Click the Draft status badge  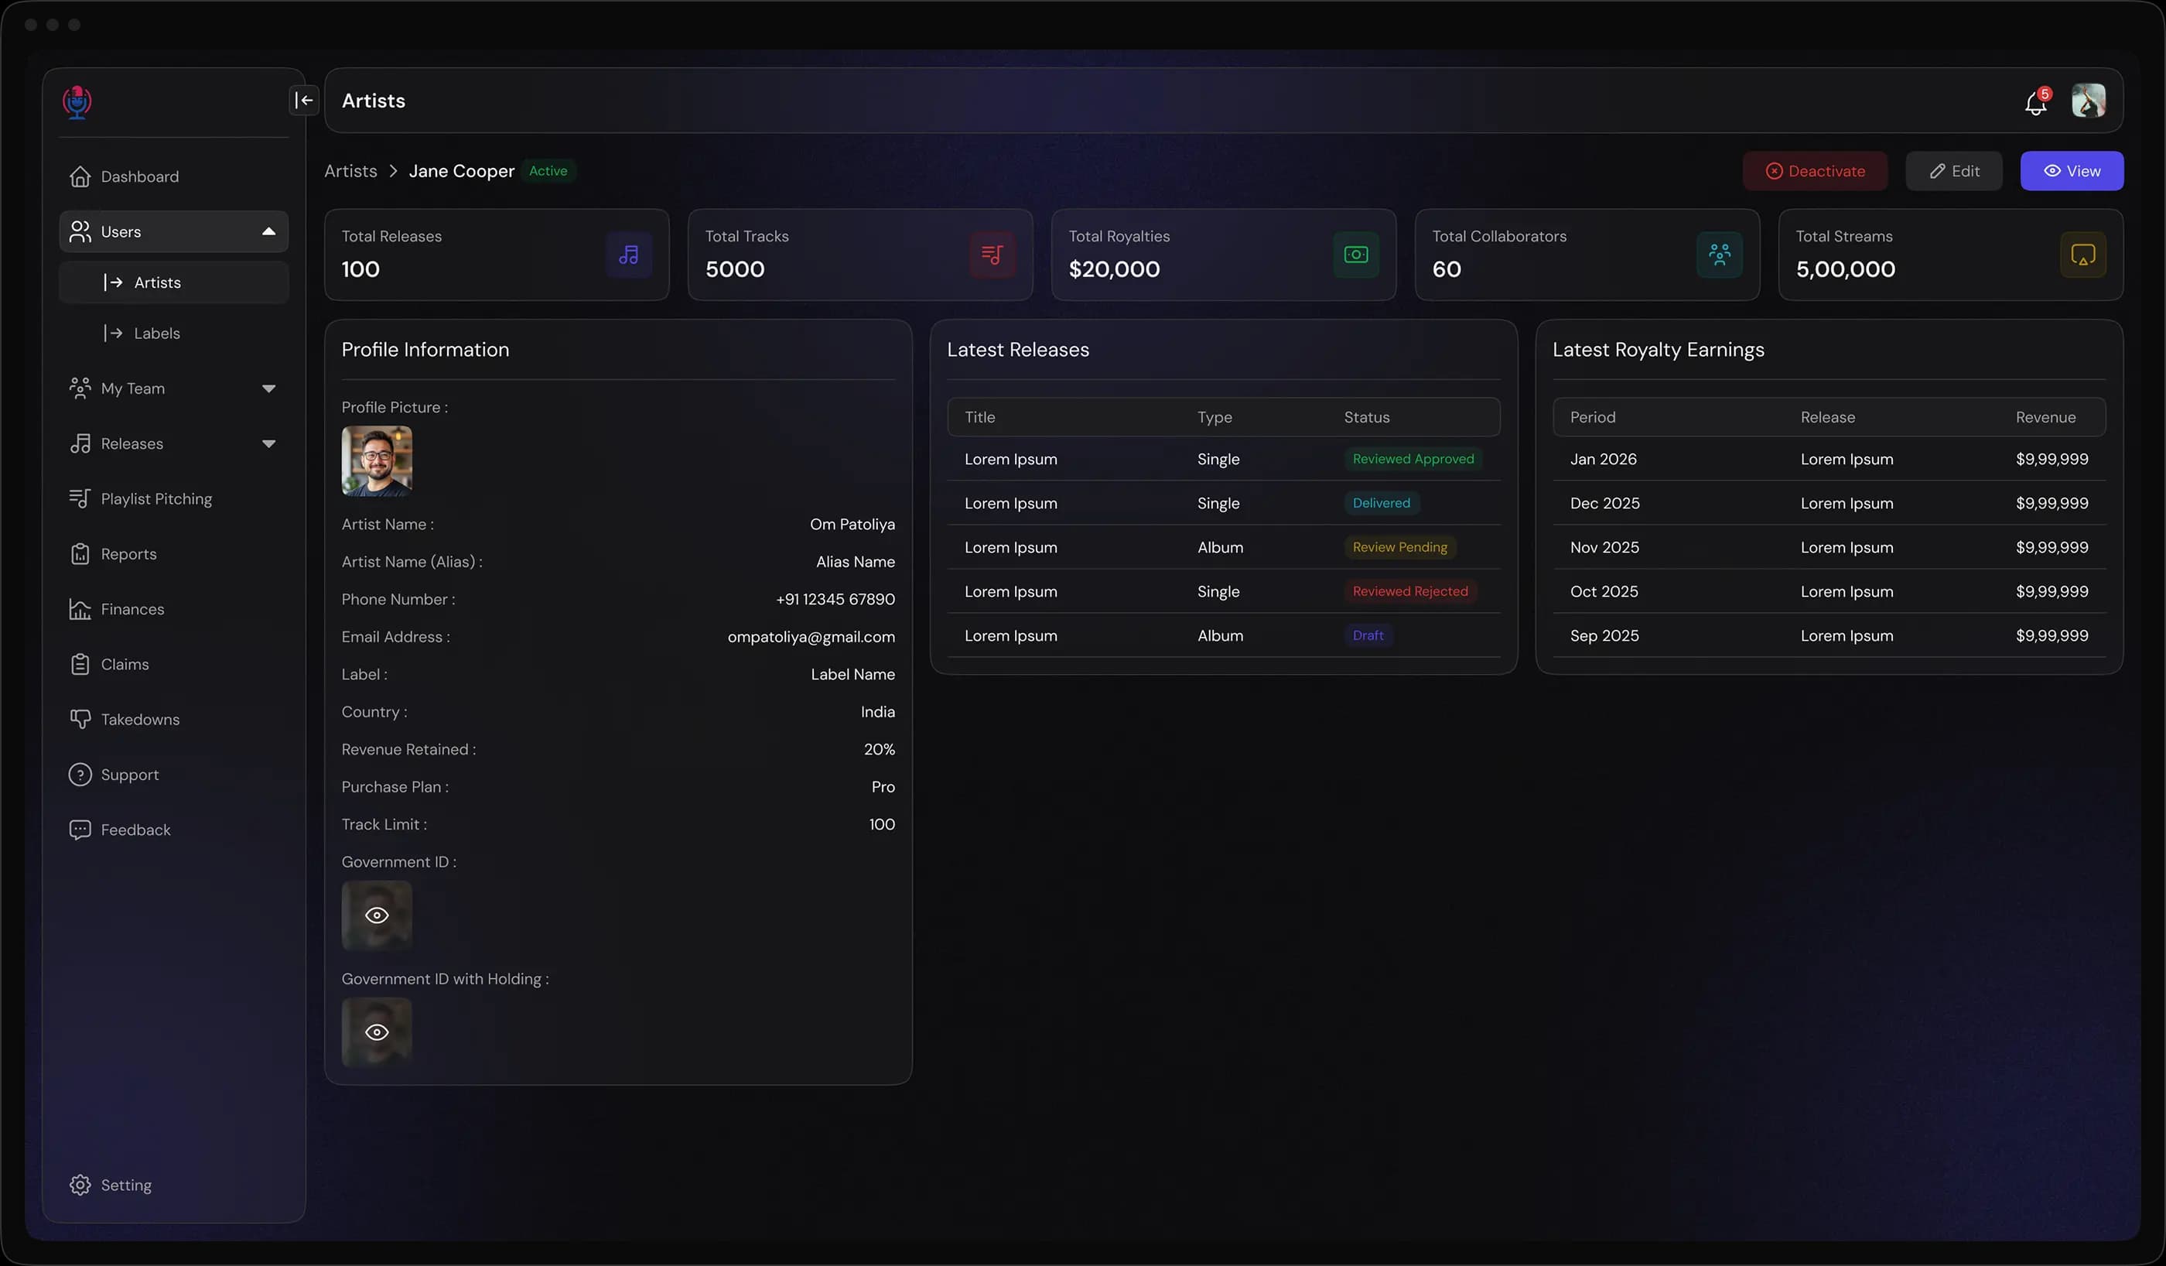[x=1368, y=635]
